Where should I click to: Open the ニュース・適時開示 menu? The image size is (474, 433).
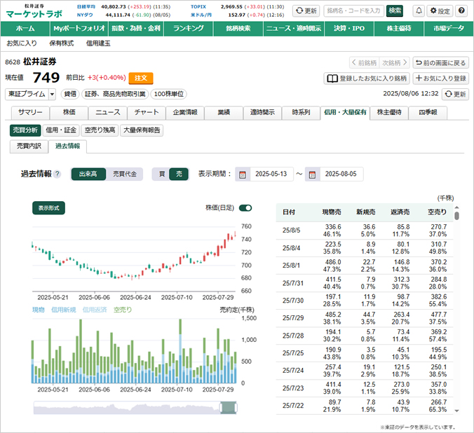[294, 29]
